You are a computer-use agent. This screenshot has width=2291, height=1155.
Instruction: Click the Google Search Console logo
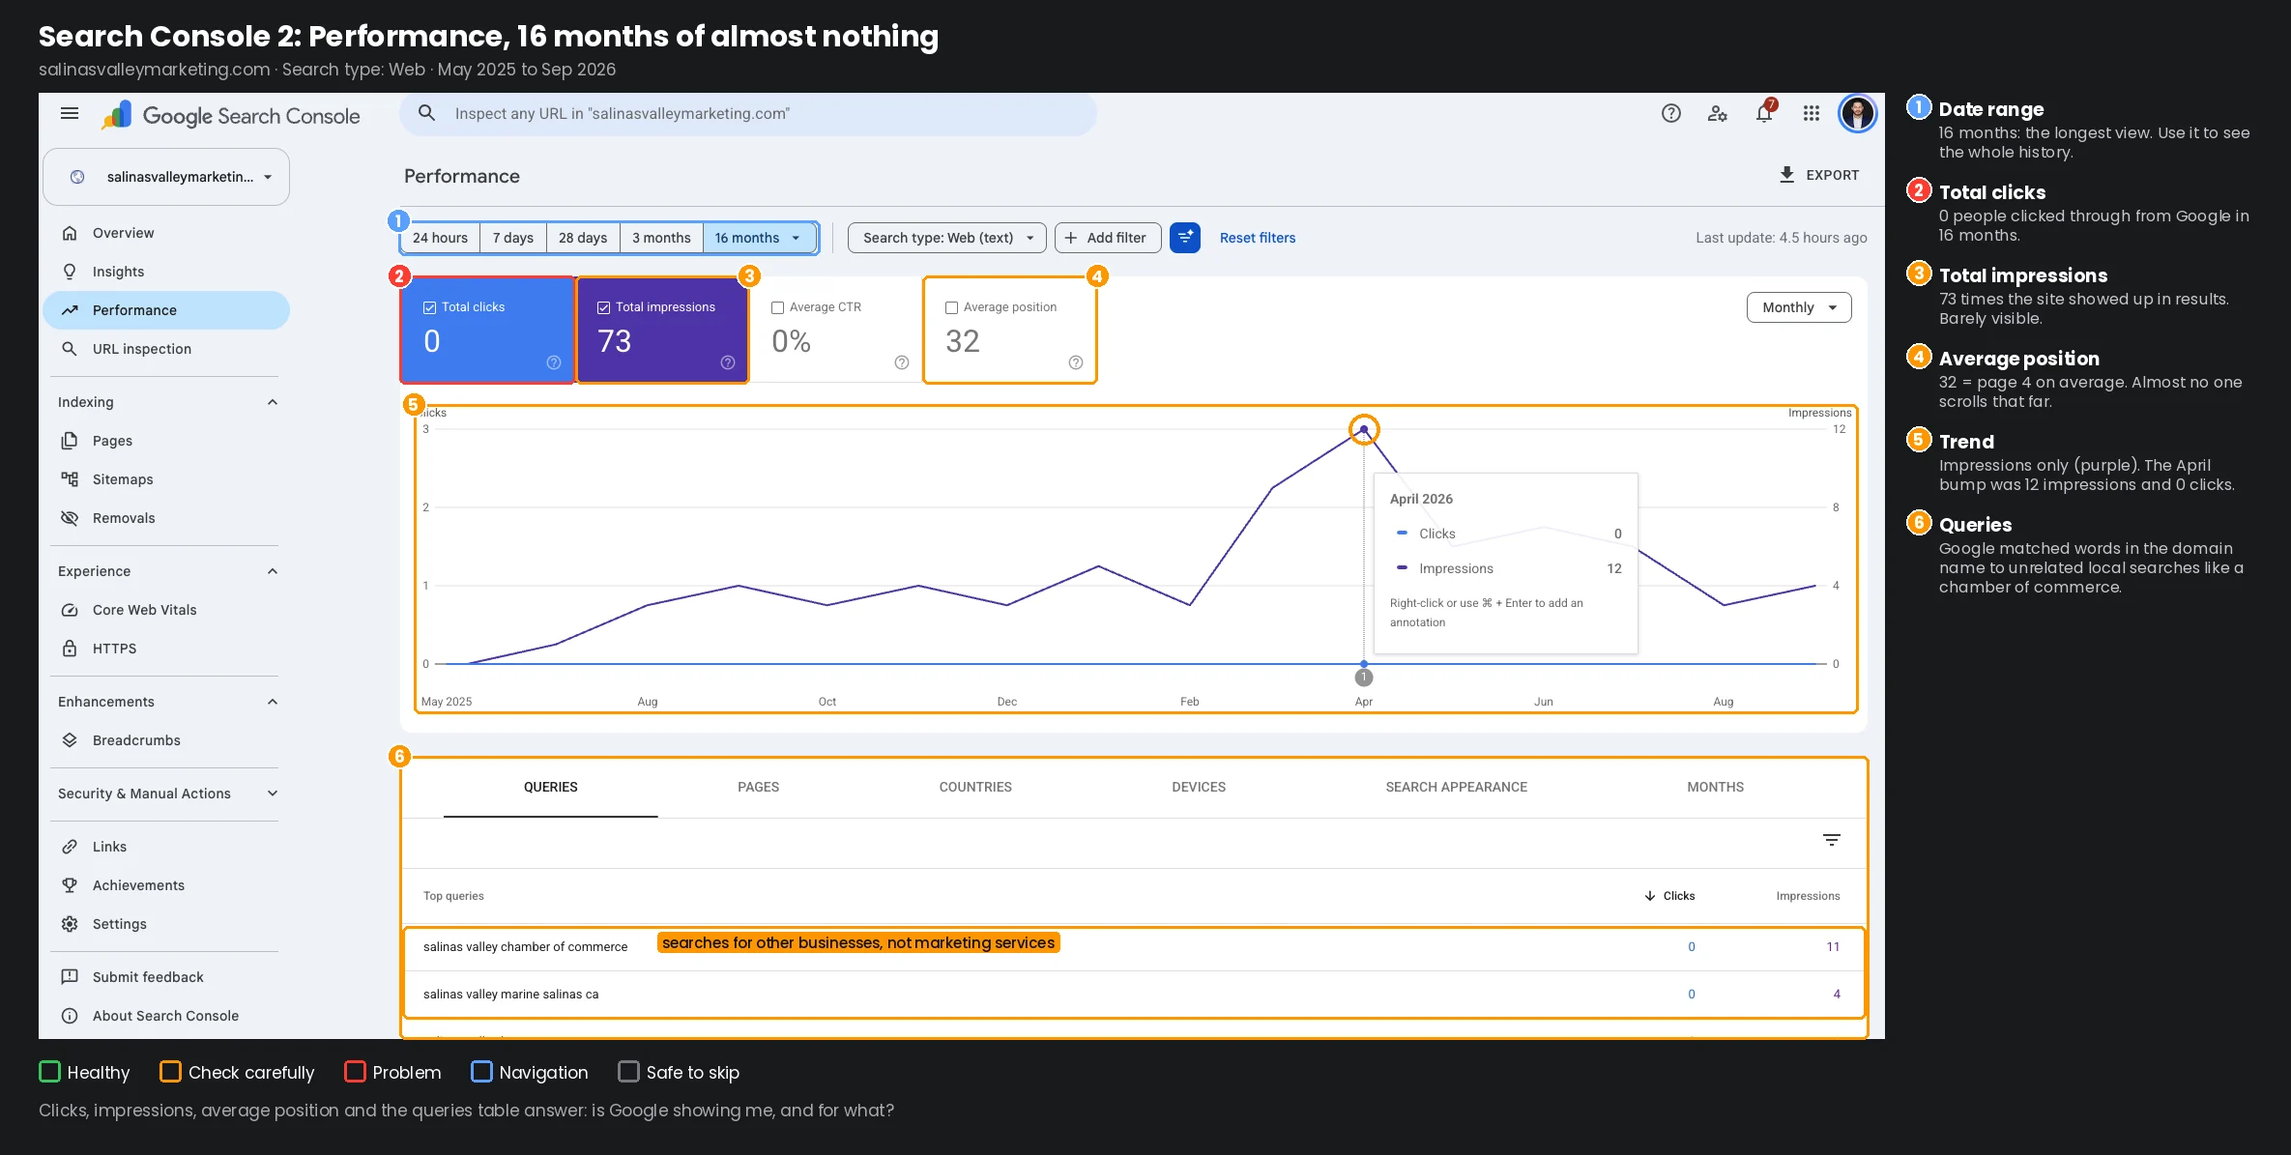230,115
